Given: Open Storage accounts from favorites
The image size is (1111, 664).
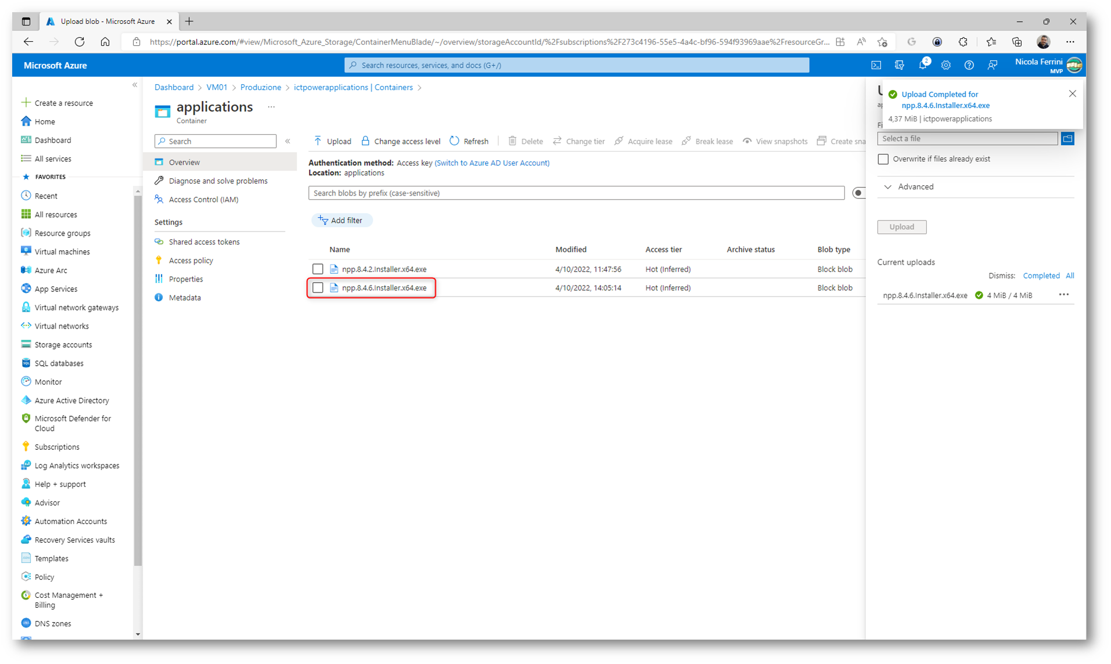Looking at the screenshot, I should point(57,344).
